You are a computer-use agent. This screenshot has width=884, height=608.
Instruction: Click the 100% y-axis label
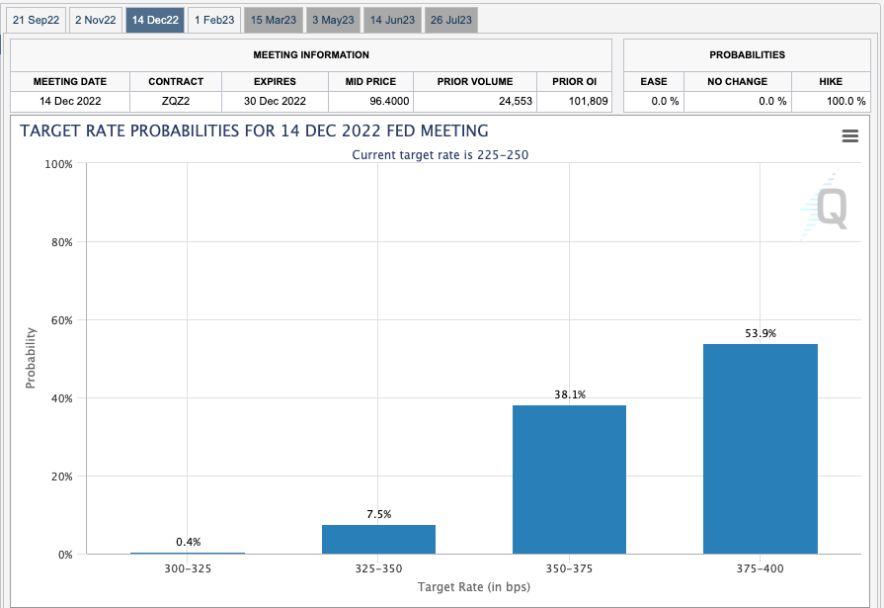pos(58,164)
